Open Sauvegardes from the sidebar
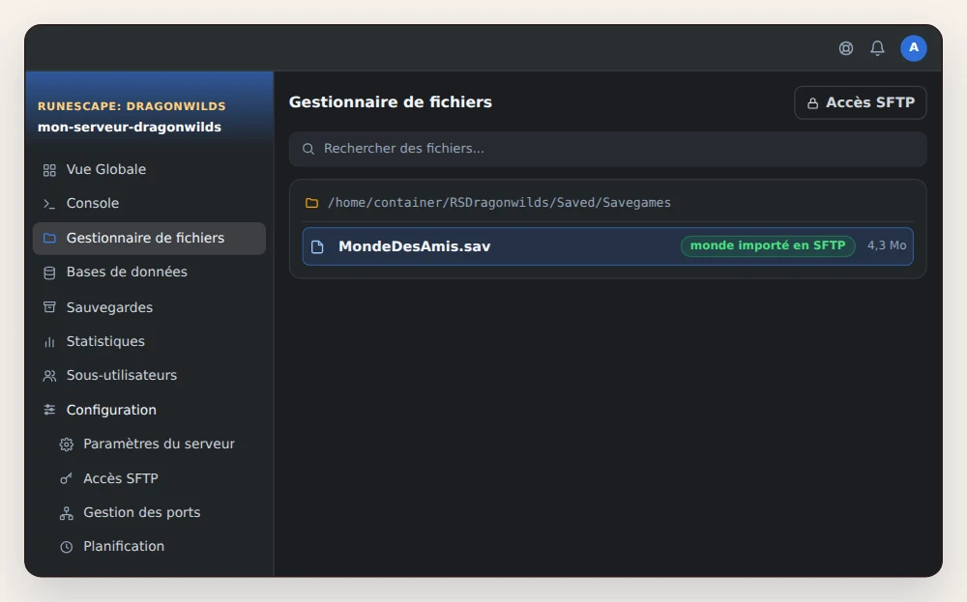This screenshot has width=967, height=602. [x=149, y=307]
